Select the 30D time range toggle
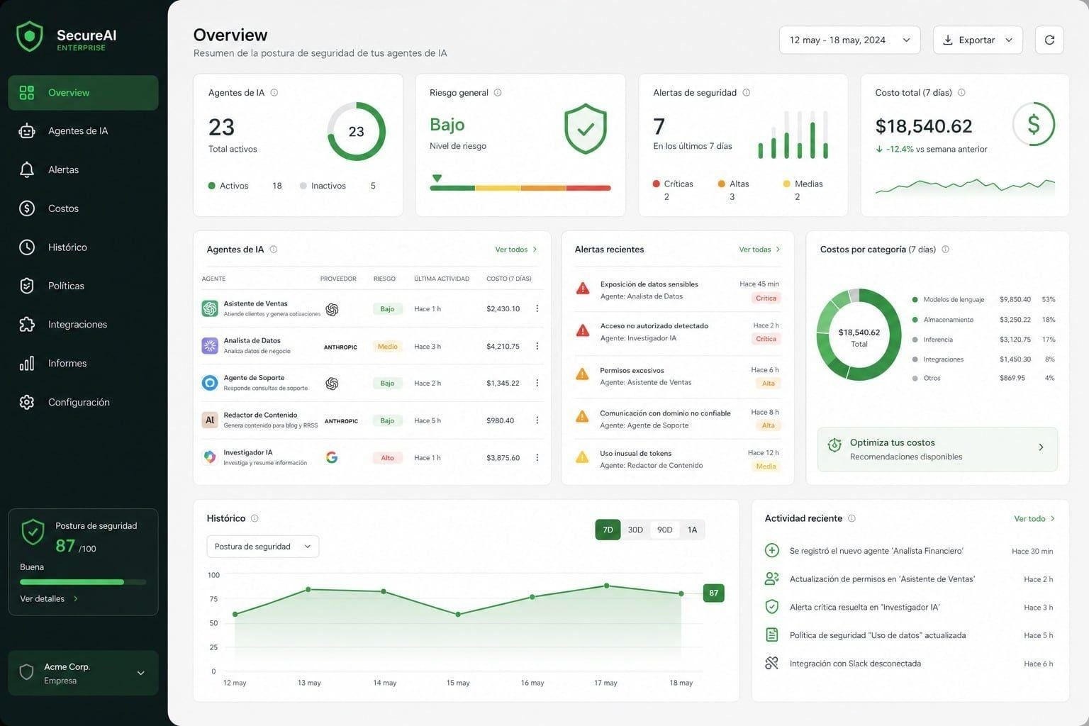Image resolution: width=1089 pixels, height=726 pixels. point(635,530)
